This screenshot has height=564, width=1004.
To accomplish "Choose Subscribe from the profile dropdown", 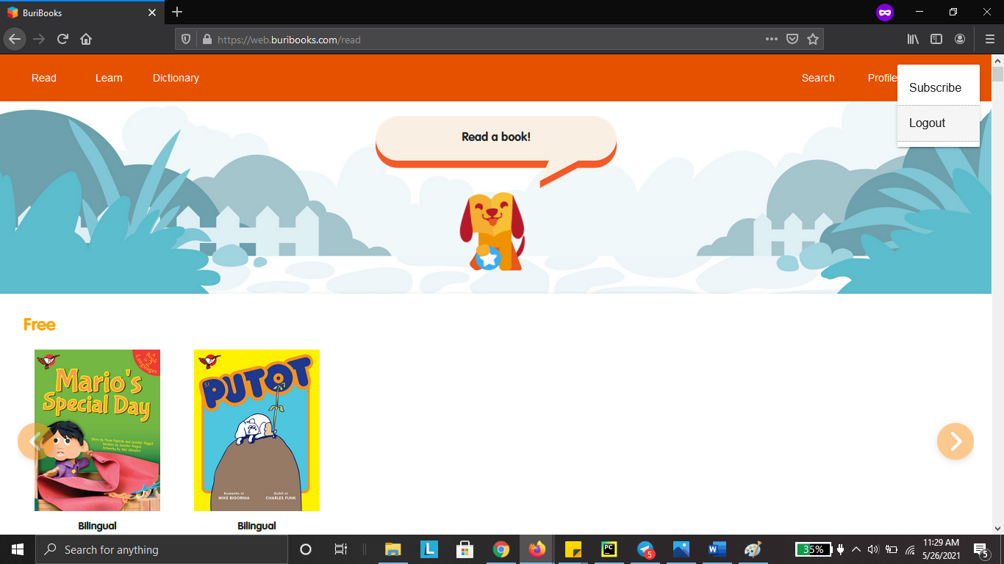I will tap(939, 87).
